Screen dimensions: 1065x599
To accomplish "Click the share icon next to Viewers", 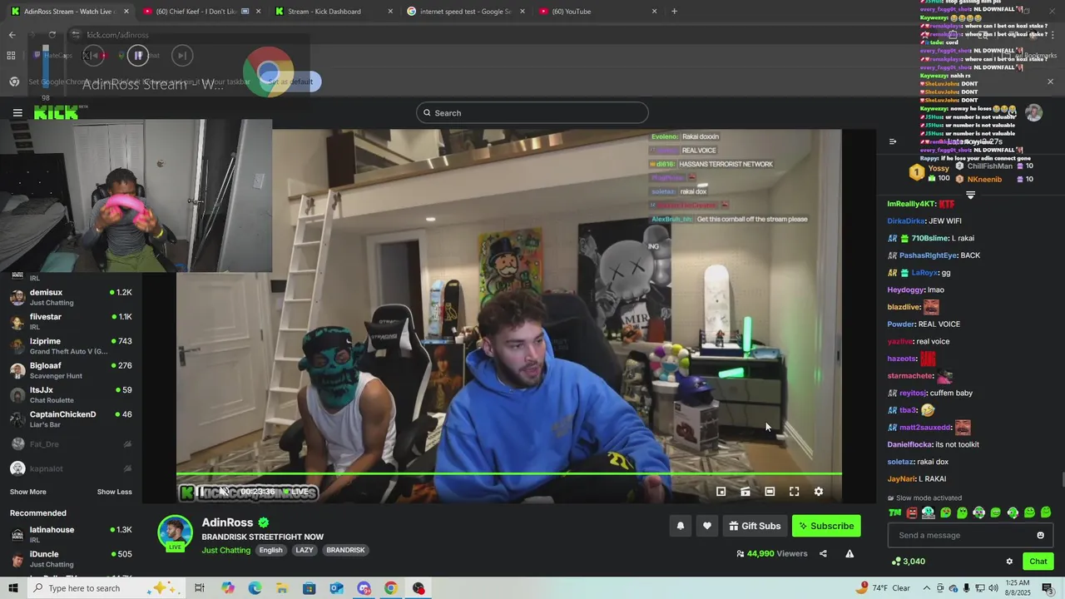I will (x=823, y=553).
